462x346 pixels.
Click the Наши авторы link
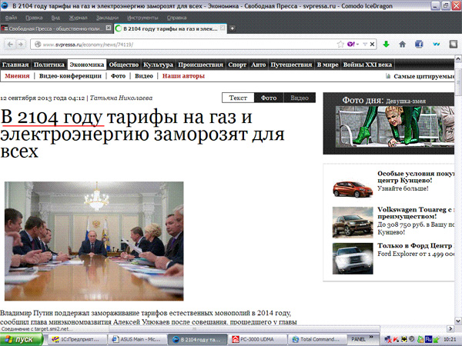coord(183,77)
